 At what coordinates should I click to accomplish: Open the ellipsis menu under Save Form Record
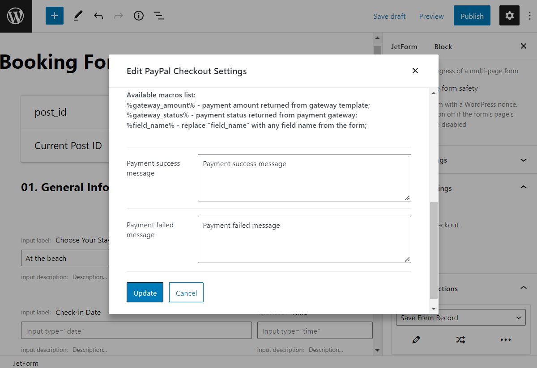(505, 339)
